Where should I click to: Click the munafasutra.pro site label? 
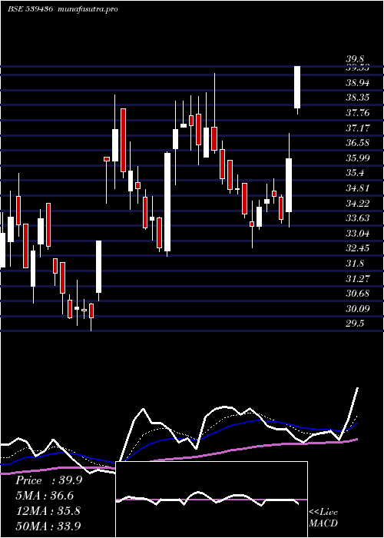(88, 9)
